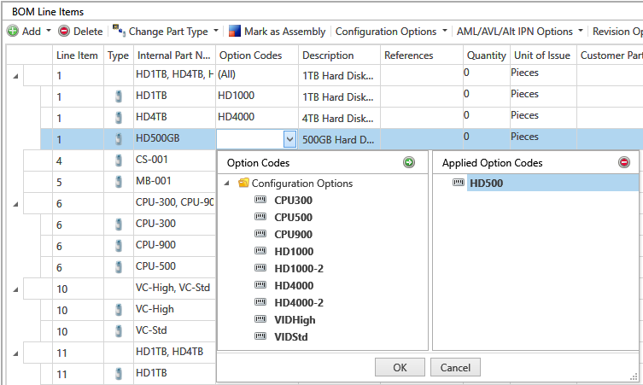The width and height of the screenshot is (643, 385).
Task: Click the Mark as Assembly icon
Action: (x=234, y=32)
